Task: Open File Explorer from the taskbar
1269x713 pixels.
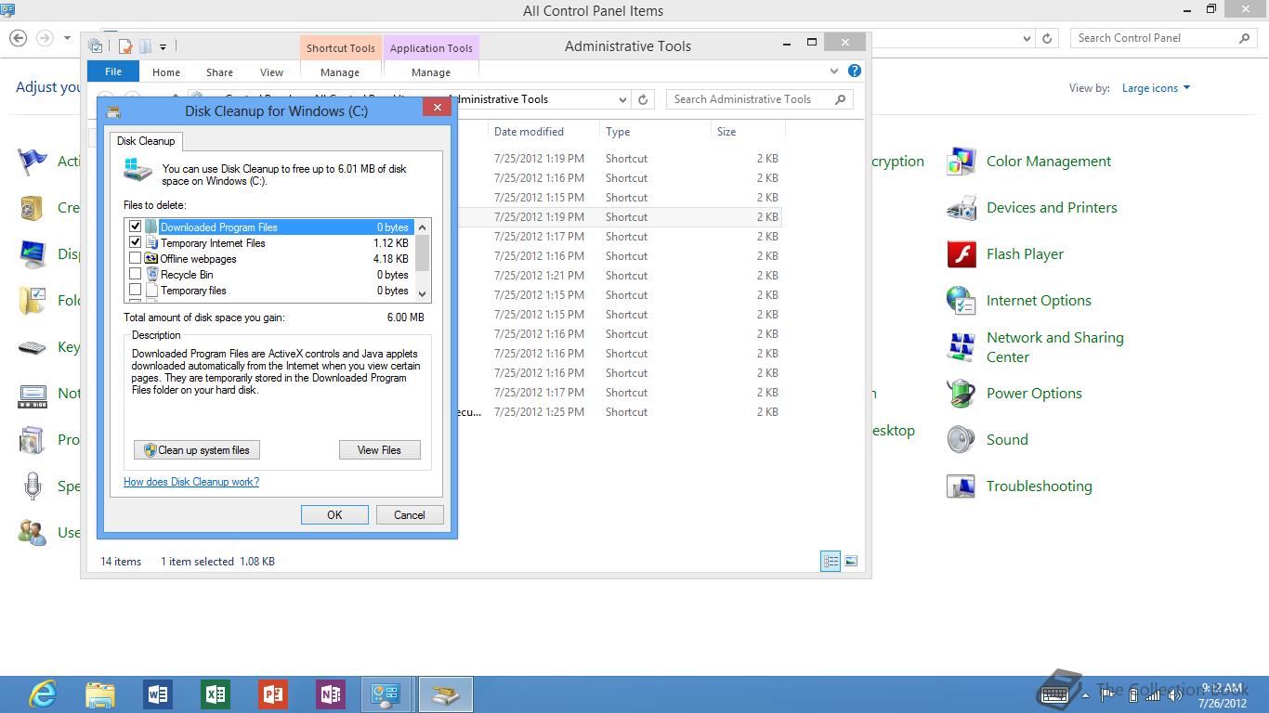Action: coord(100,694)
